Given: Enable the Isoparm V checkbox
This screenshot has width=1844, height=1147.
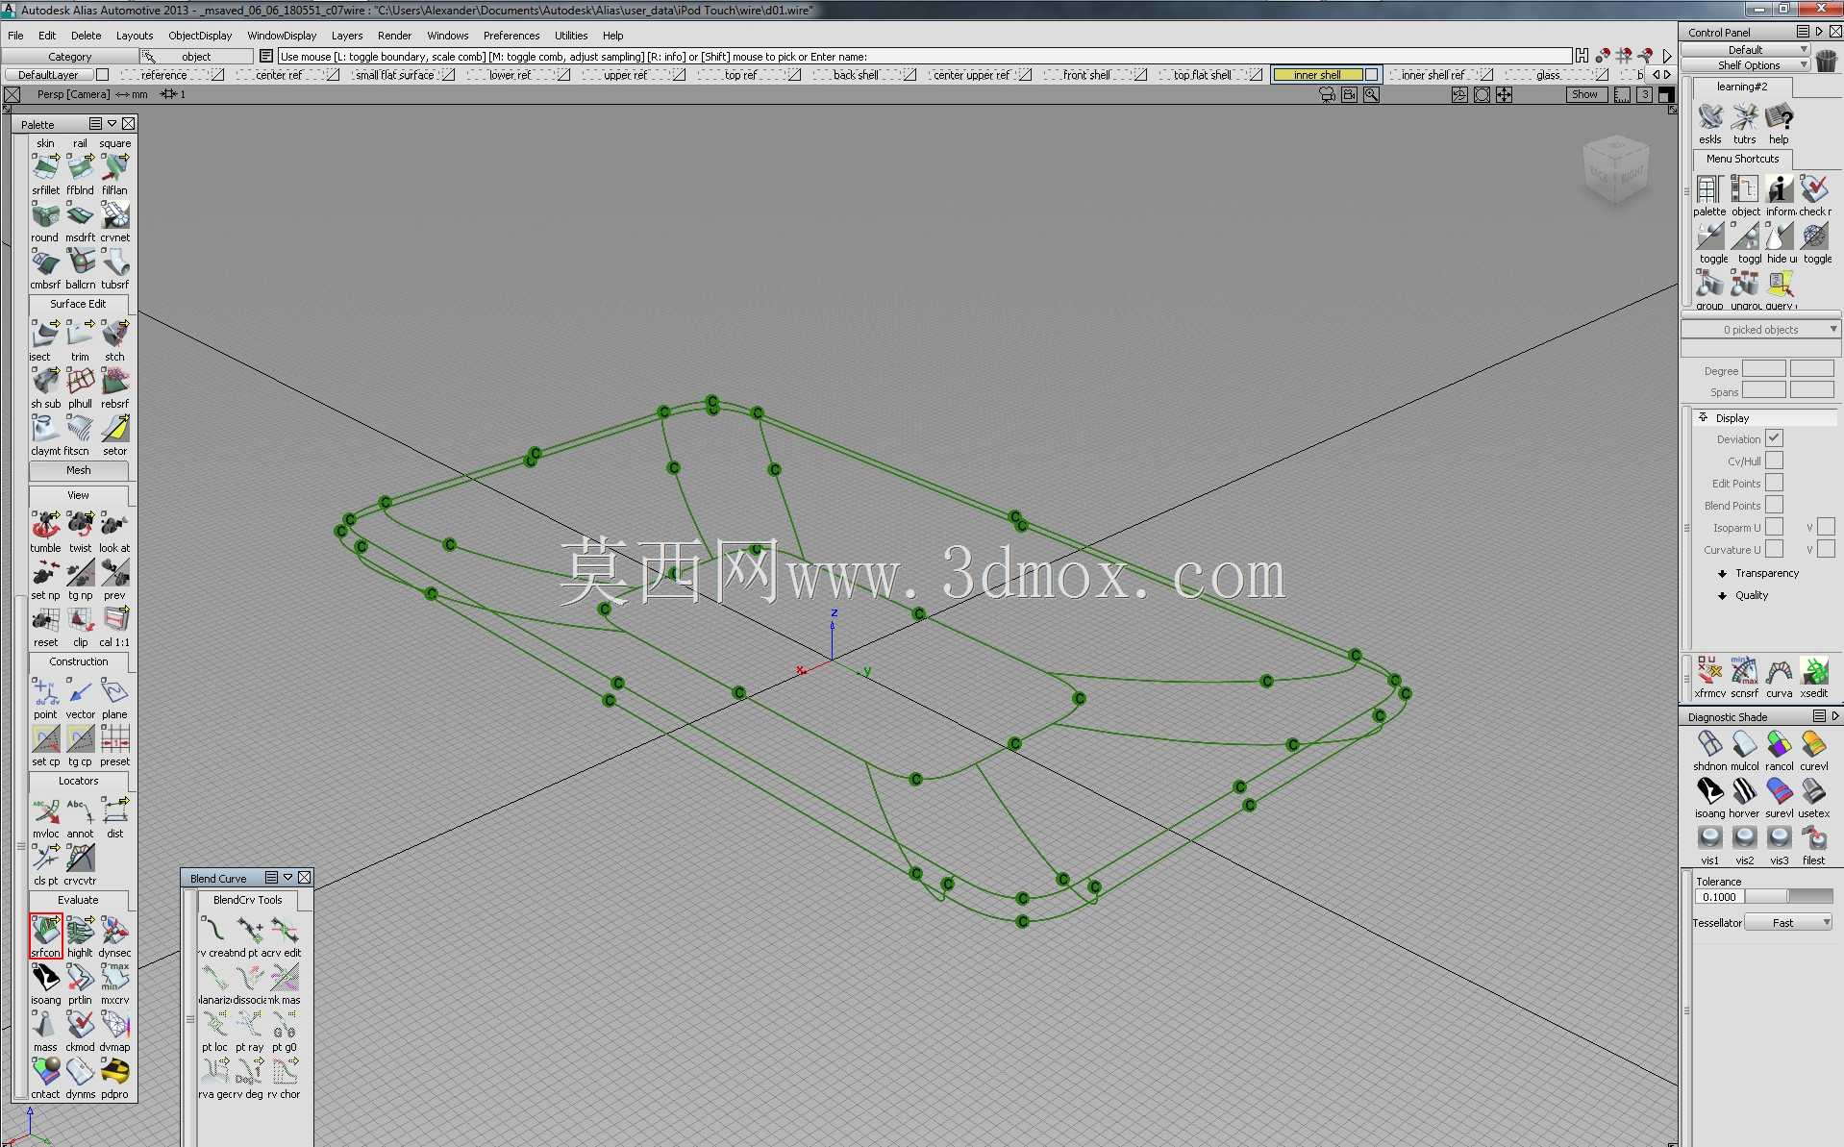Looking at the screenshot, I should [1826, 527].
